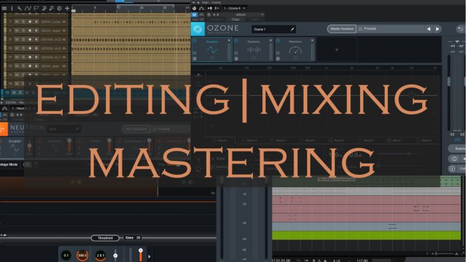The width and height of the screenshot is (466, 262).
Task: Solo track 10
Action: coord(23,48)
